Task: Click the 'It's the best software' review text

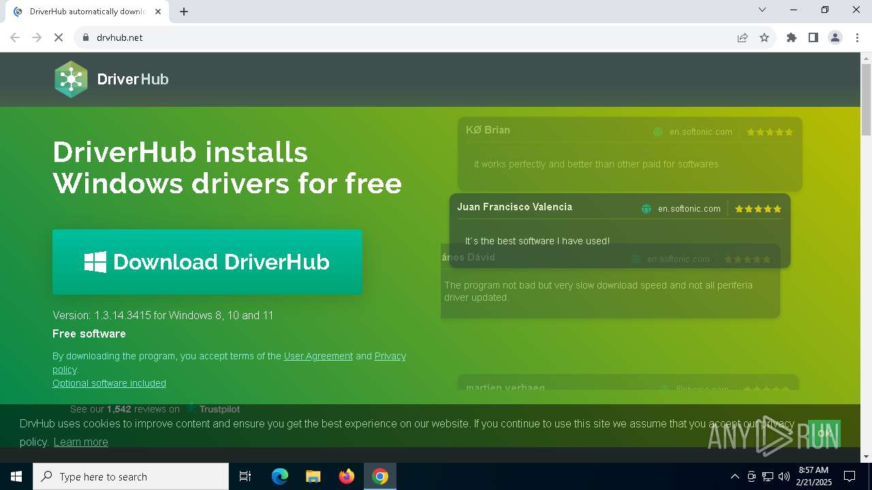Action: tap(538, 241)
